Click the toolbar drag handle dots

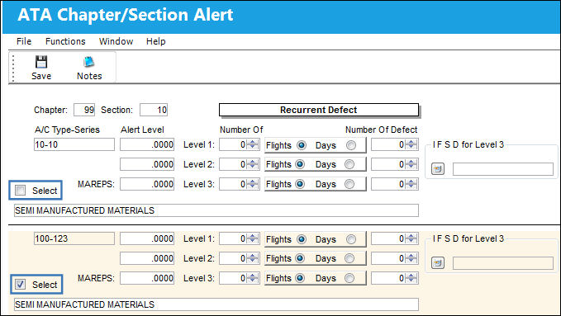coord(13,68)
